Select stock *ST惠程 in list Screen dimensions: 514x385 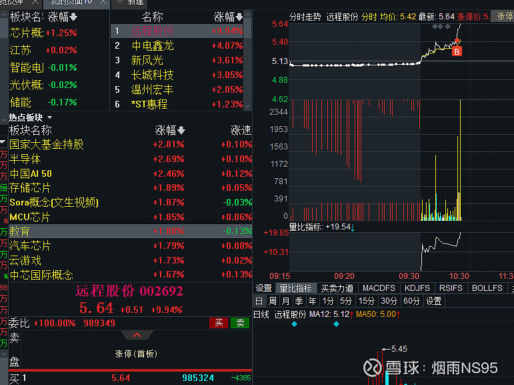177,104
